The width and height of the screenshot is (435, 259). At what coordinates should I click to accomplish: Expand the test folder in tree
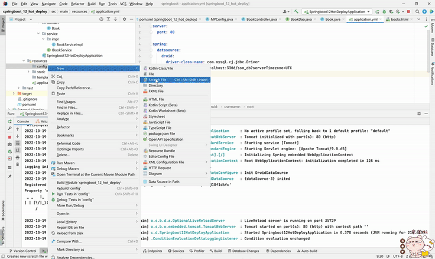[18, 88]
